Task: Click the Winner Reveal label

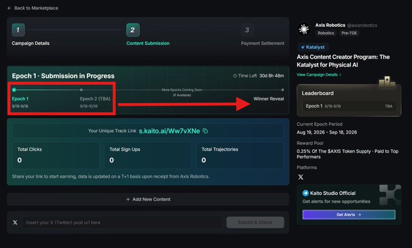Action: click(268, 99)
